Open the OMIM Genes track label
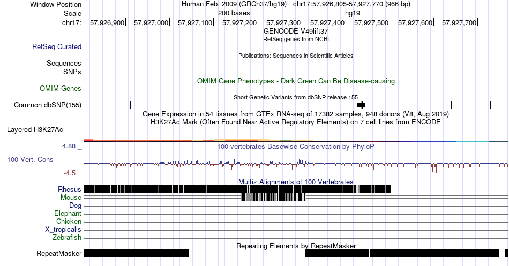Viewport: 509px width, 266px height. [61, 88]
